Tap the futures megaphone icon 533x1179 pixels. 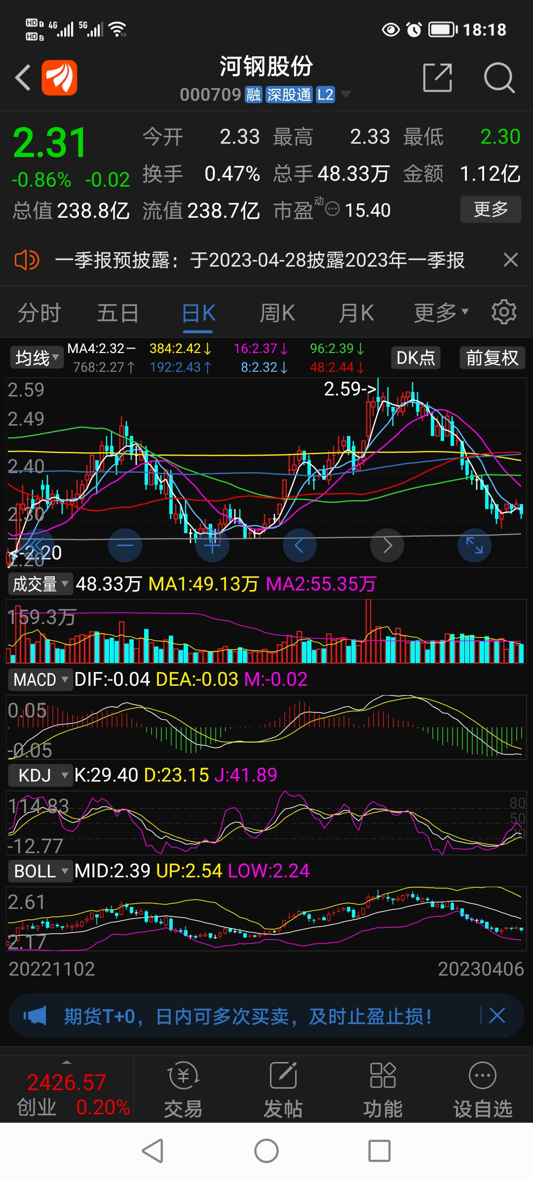coord(35,1016)
